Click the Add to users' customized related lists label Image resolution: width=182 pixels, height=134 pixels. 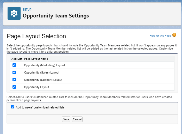pos(40,107)
